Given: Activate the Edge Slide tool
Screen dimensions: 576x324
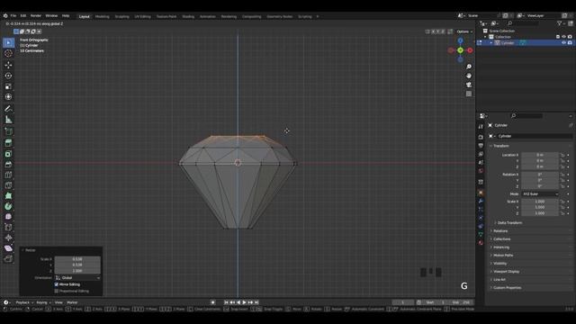Looking at the screenshot, I should (8, 228).
